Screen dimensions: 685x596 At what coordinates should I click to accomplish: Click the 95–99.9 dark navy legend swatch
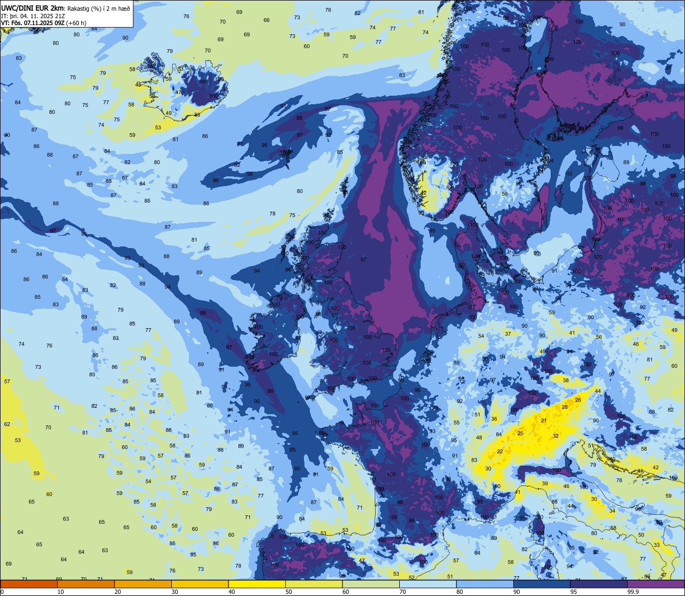[x=599, y=584]
